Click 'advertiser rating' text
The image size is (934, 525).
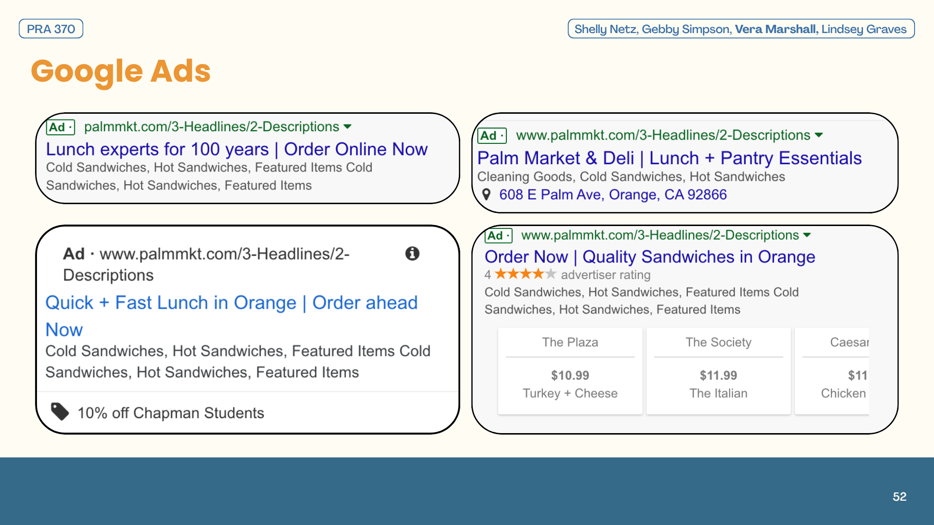[606, 275]
